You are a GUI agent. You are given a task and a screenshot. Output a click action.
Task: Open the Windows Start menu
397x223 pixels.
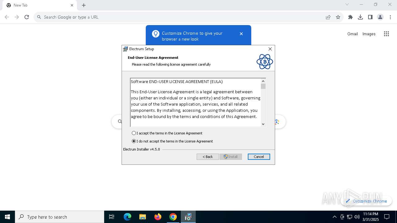click(x=7, y=217)
